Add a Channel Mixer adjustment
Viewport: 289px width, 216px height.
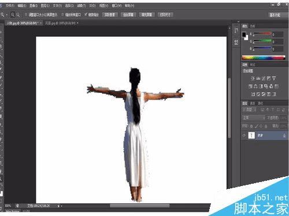coord(271,86)
